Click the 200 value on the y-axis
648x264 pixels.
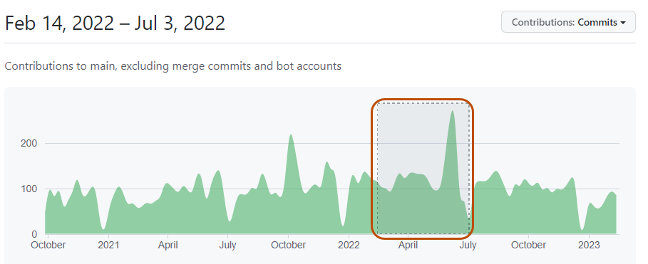coord(29,144)
